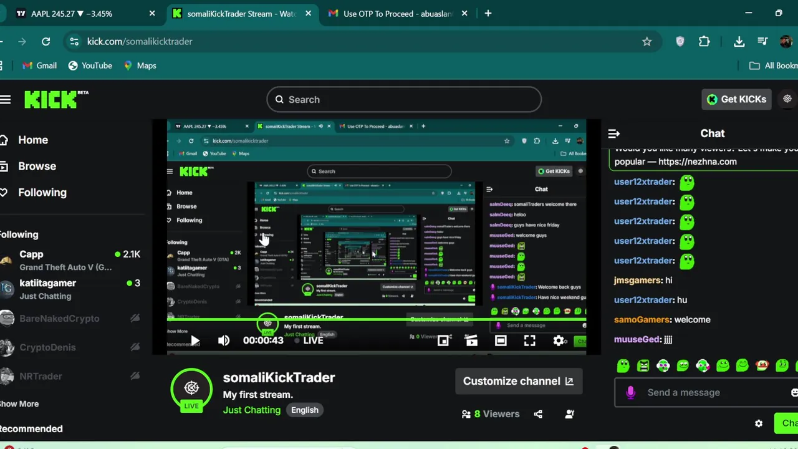Click the purple microphone icon in chat

tap(630, 392)
